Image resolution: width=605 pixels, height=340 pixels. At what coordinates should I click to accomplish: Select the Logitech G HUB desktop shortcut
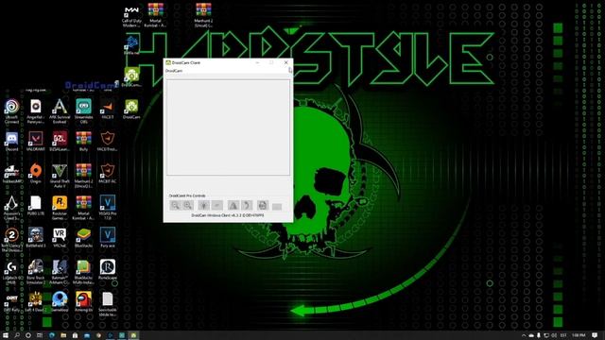click(11, 272)
